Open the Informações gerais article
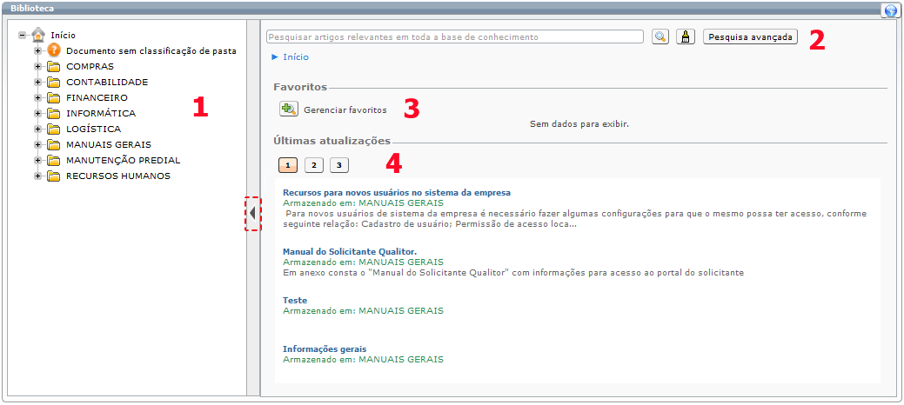904x405 pixels. tap(325, 349)
